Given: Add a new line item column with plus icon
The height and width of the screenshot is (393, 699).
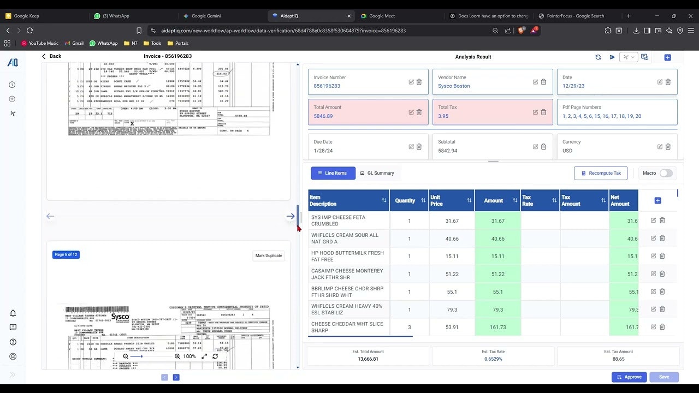Looking at the screenshot, I should tap(657, 200).
